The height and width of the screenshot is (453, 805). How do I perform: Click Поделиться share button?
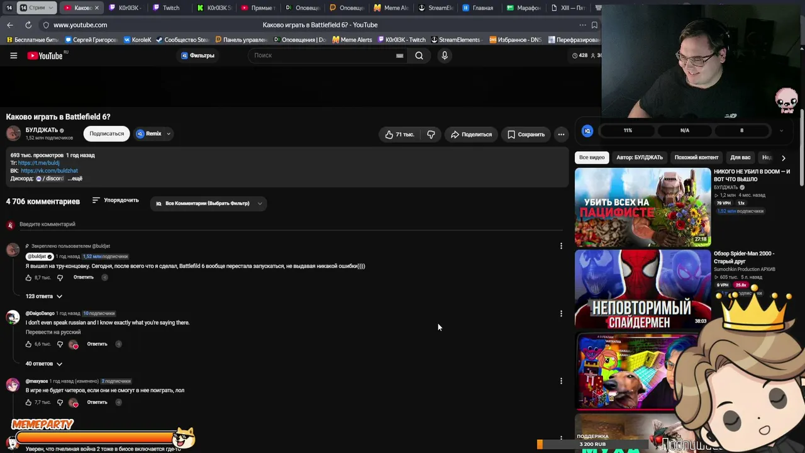[x=472, y=134]
